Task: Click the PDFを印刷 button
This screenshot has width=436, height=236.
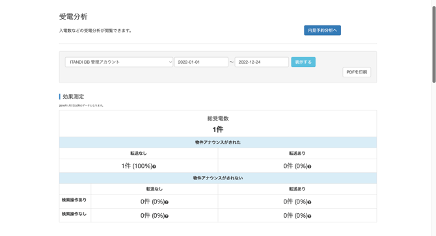Action: (357, 72)
